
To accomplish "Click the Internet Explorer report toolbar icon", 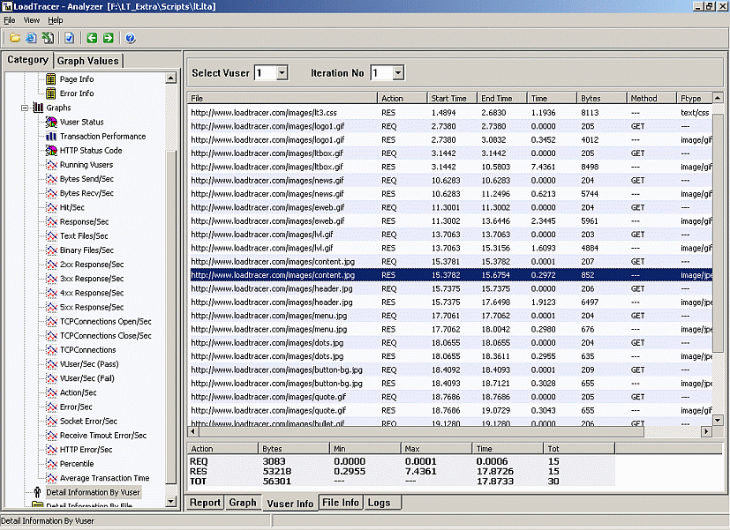I will coord(31,38).
